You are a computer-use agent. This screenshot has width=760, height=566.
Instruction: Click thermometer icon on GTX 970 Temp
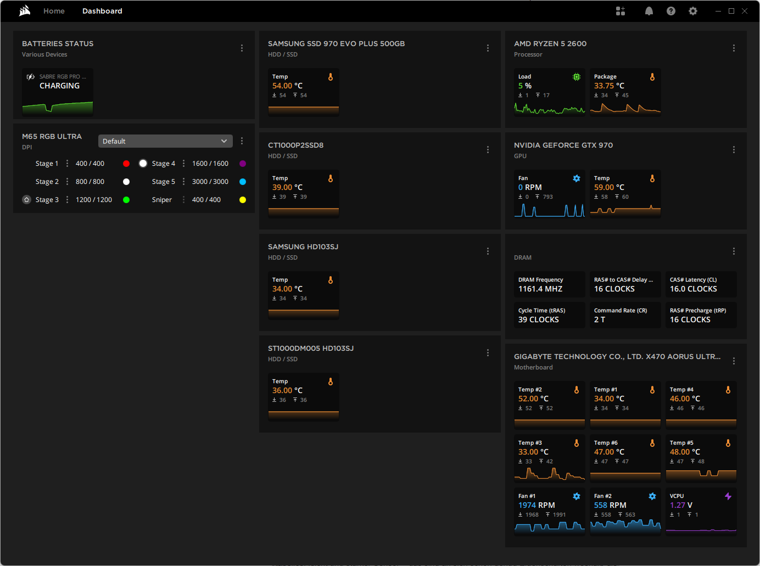(652, 179)
